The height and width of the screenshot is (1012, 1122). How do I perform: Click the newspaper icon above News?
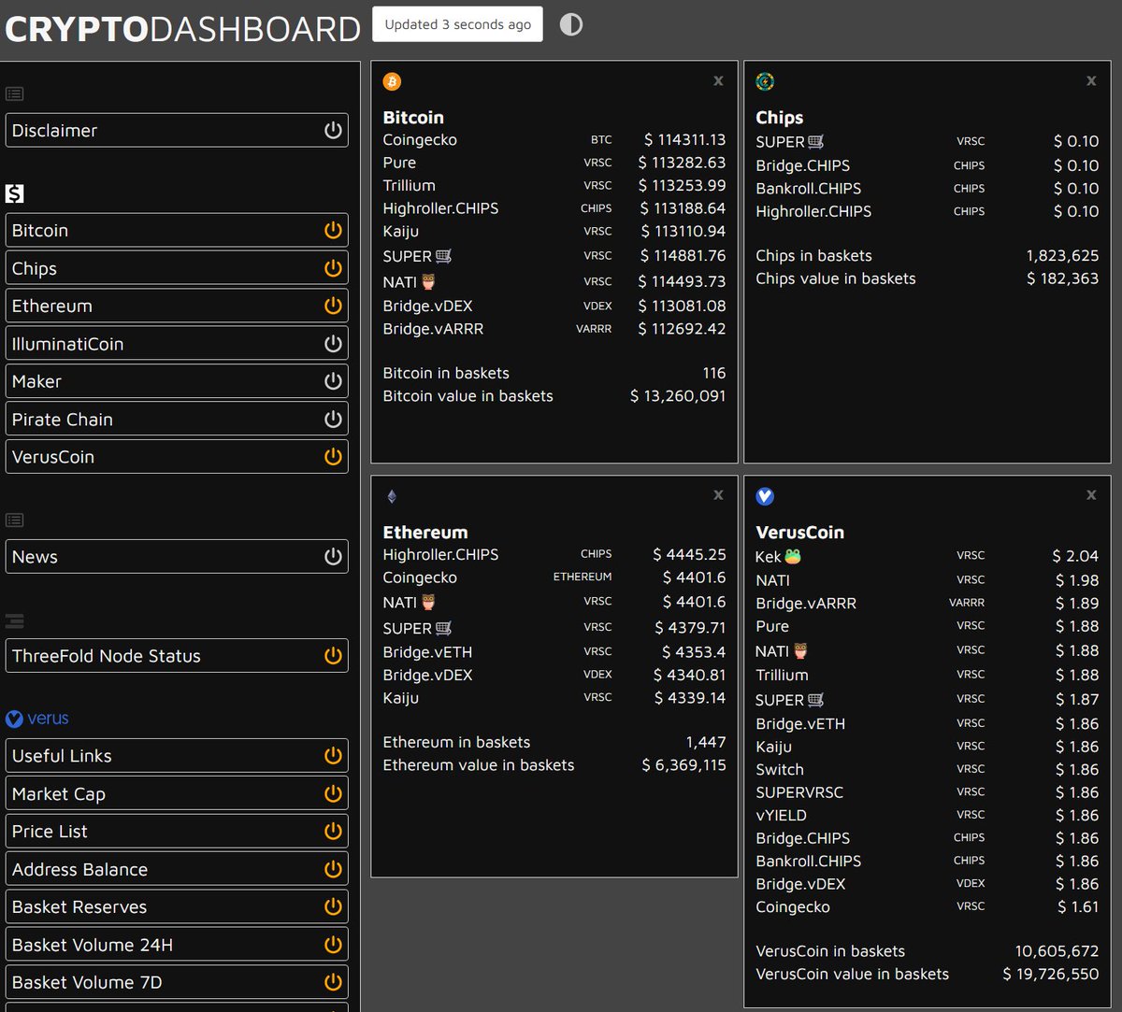tap(14, 520)
